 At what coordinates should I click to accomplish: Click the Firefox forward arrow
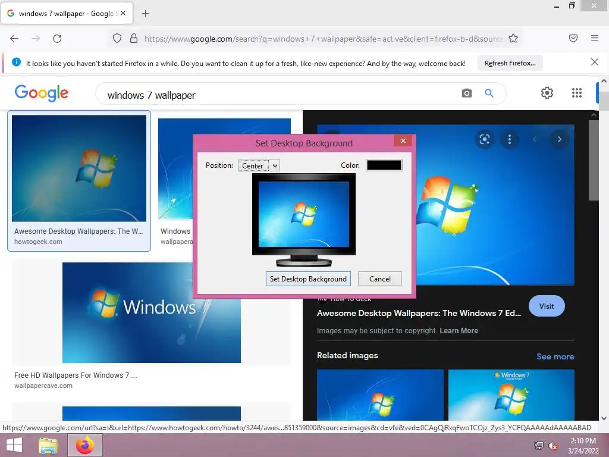point(36,39)
